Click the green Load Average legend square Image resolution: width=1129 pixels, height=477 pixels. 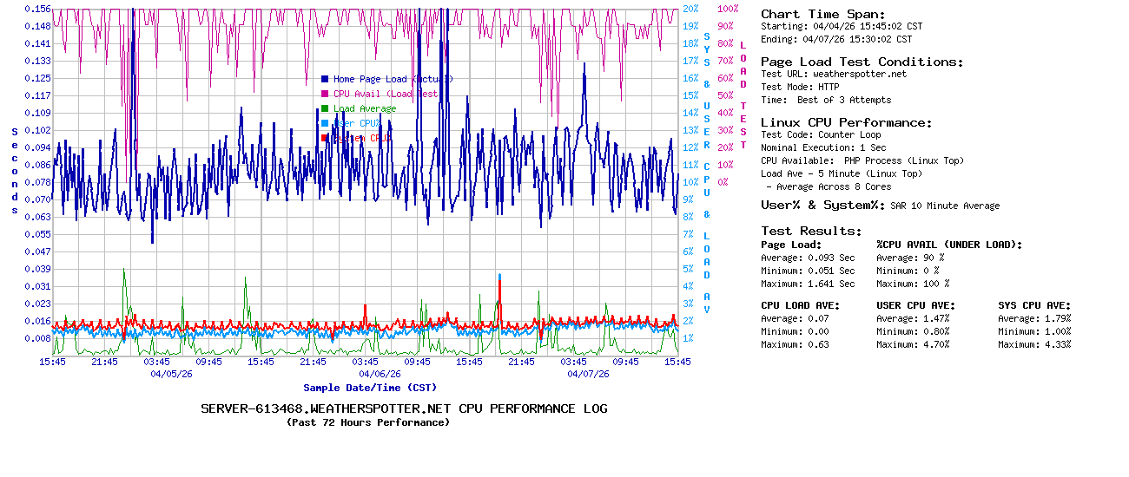point(325,108)
